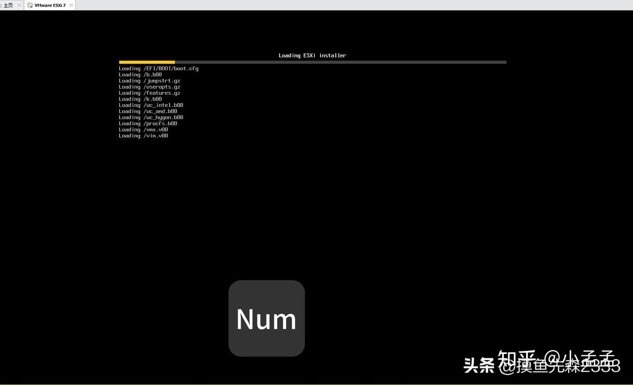Click the VM icon on ESXi tab
Viewport: 633px width, 386px height.
click(30, 5)
